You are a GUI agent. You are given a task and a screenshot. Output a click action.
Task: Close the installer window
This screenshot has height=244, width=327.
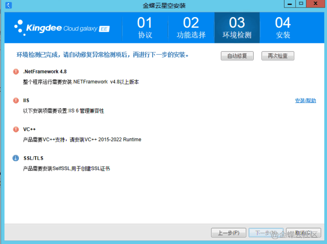(x=315, y=4)
